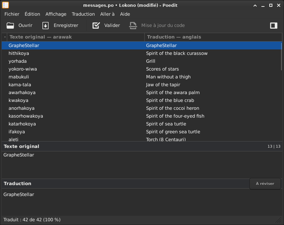Click the Ouvrir folder icon
The image size is (284, 225).
tap(10, 26)
